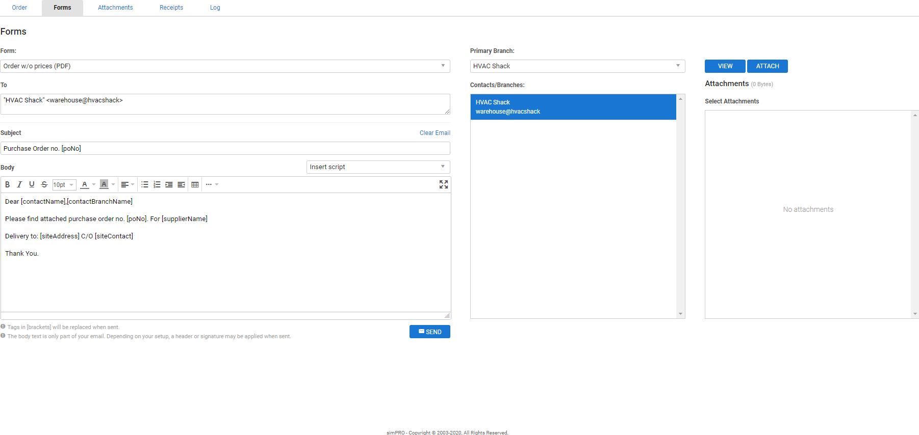Toggle fullscreen editor mode
The image size is (919, 435).
tap(444, 184)
